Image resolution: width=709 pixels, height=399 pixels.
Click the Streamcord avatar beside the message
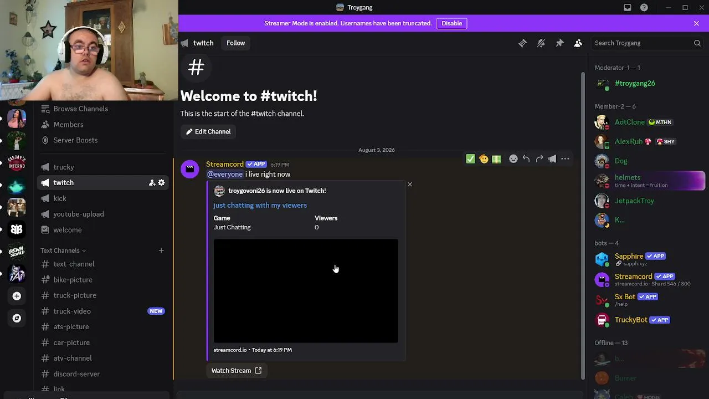[189, 169]
